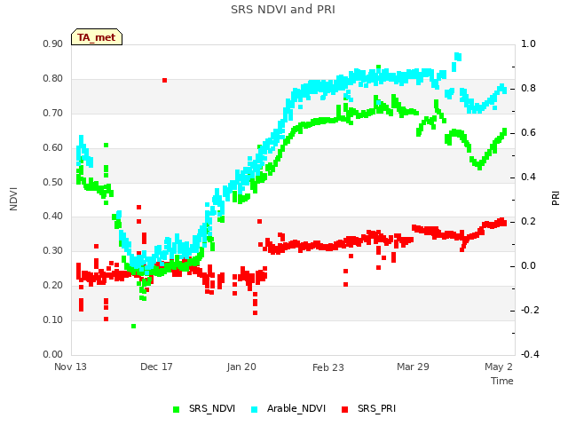Image resolution: width=568 pixels, height=426 pixels.
Task: Click the Dec 17 date tick label
Action: [x=156, y=367]
